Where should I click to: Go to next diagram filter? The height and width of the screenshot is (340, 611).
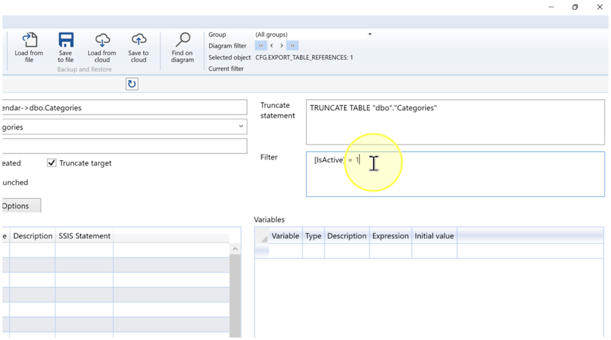[281, 45]
